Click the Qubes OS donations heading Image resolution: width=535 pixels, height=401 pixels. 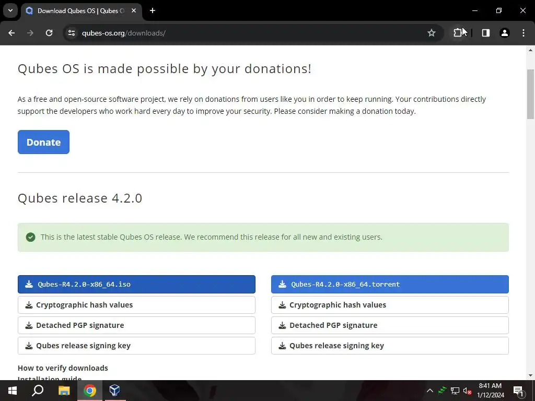click(x=165, y=69)
